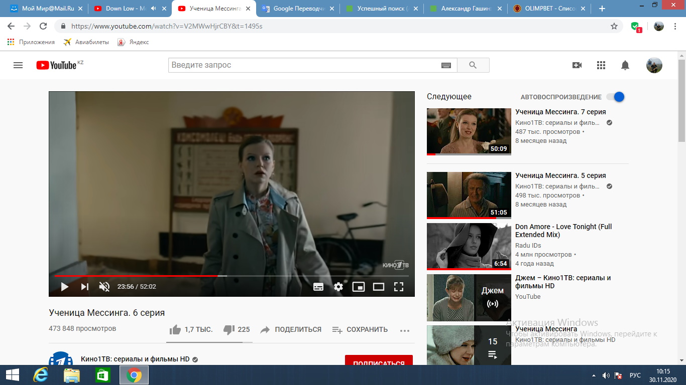Open the green shield extension icon
This screenshot has width=686, height=385.
636,27
